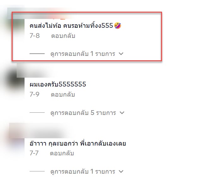Select the comment text "พี่เอากลับเองเลย"
The image size is (207, 185).
(103, 143)
